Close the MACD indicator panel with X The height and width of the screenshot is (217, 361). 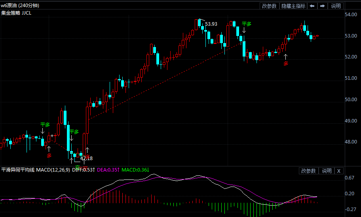tap(339, 171)
